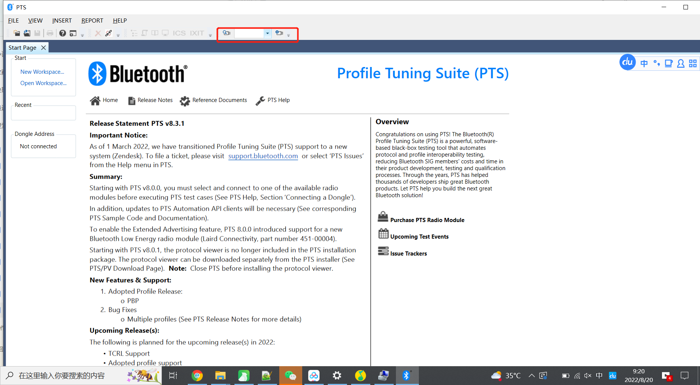The width and height of the screenshot is (700, 385).
Task: Click the chain link disconnect icon
Action: pos(108,33)
